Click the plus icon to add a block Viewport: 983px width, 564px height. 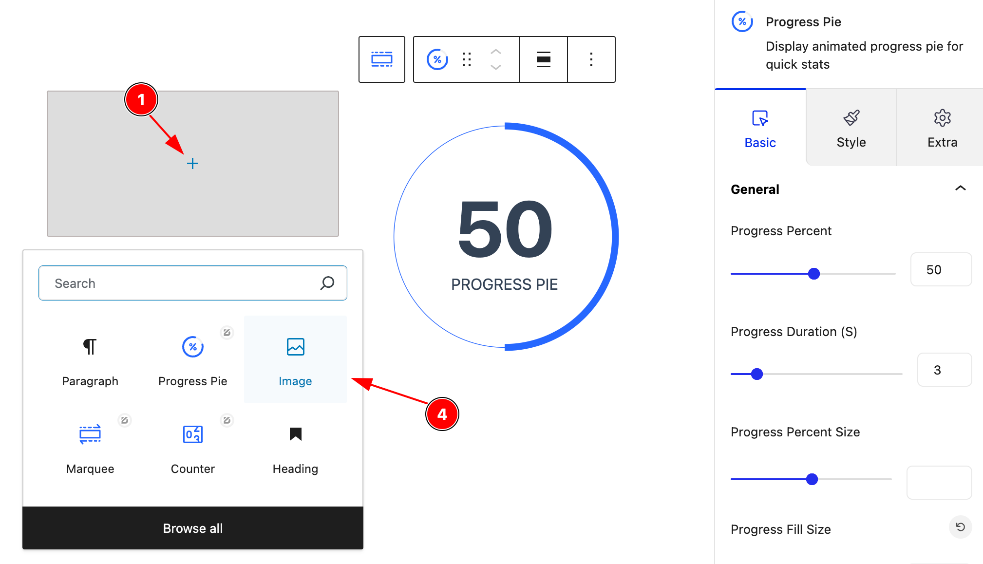[192, 164]
